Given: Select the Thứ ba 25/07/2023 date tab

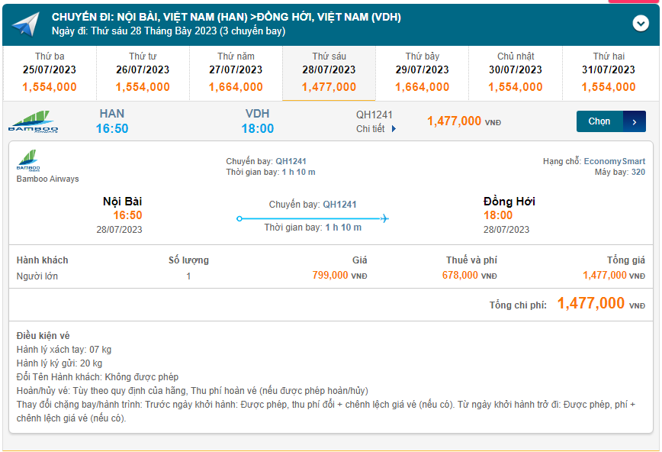Looking at the screenshot, I should pos(50,73).
